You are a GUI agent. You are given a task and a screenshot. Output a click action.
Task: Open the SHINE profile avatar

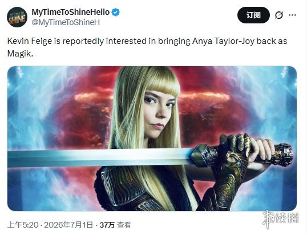point(17,17)
